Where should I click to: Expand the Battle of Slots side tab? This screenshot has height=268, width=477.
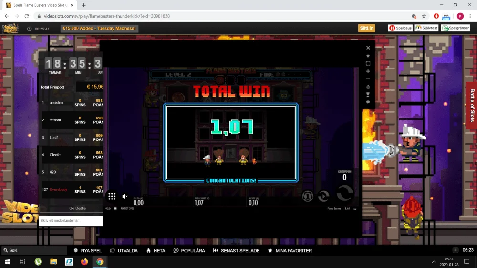(472, 105)
